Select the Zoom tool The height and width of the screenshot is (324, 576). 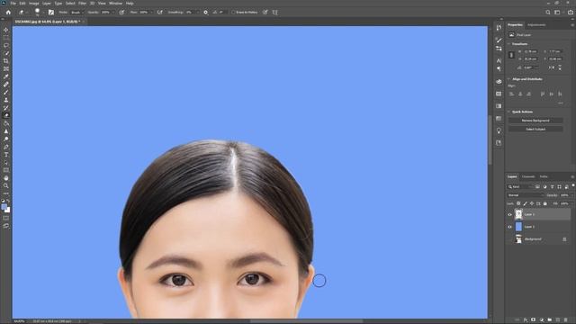(x=6, y=185)
